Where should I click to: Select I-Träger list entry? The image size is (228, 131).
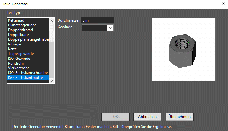[x=28, y=44]
